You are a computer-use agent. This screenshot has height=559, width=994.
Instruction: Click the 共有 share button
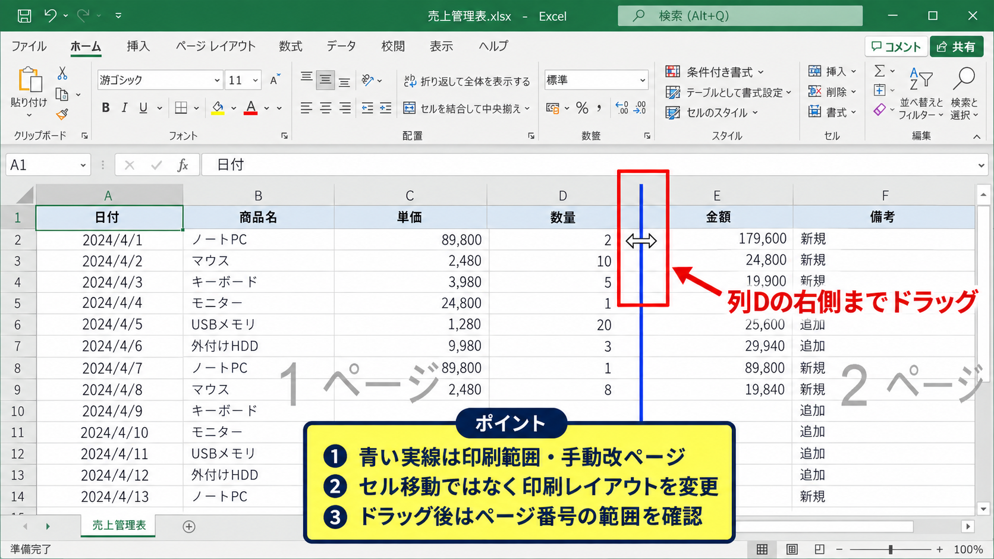(x=957, y=47)
